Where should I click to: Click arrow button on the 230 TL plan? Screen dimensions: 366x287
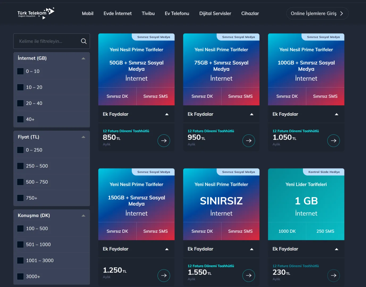[334, 276]
